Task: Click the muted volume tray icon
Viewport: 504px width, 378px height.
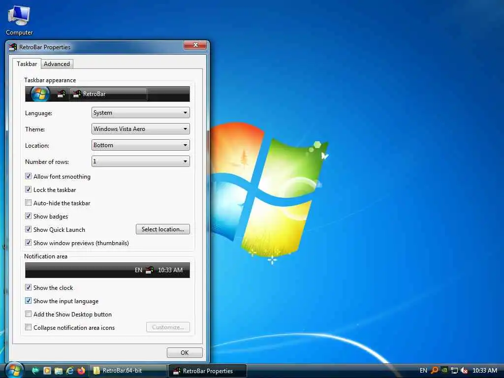Action: coord(464,371)
